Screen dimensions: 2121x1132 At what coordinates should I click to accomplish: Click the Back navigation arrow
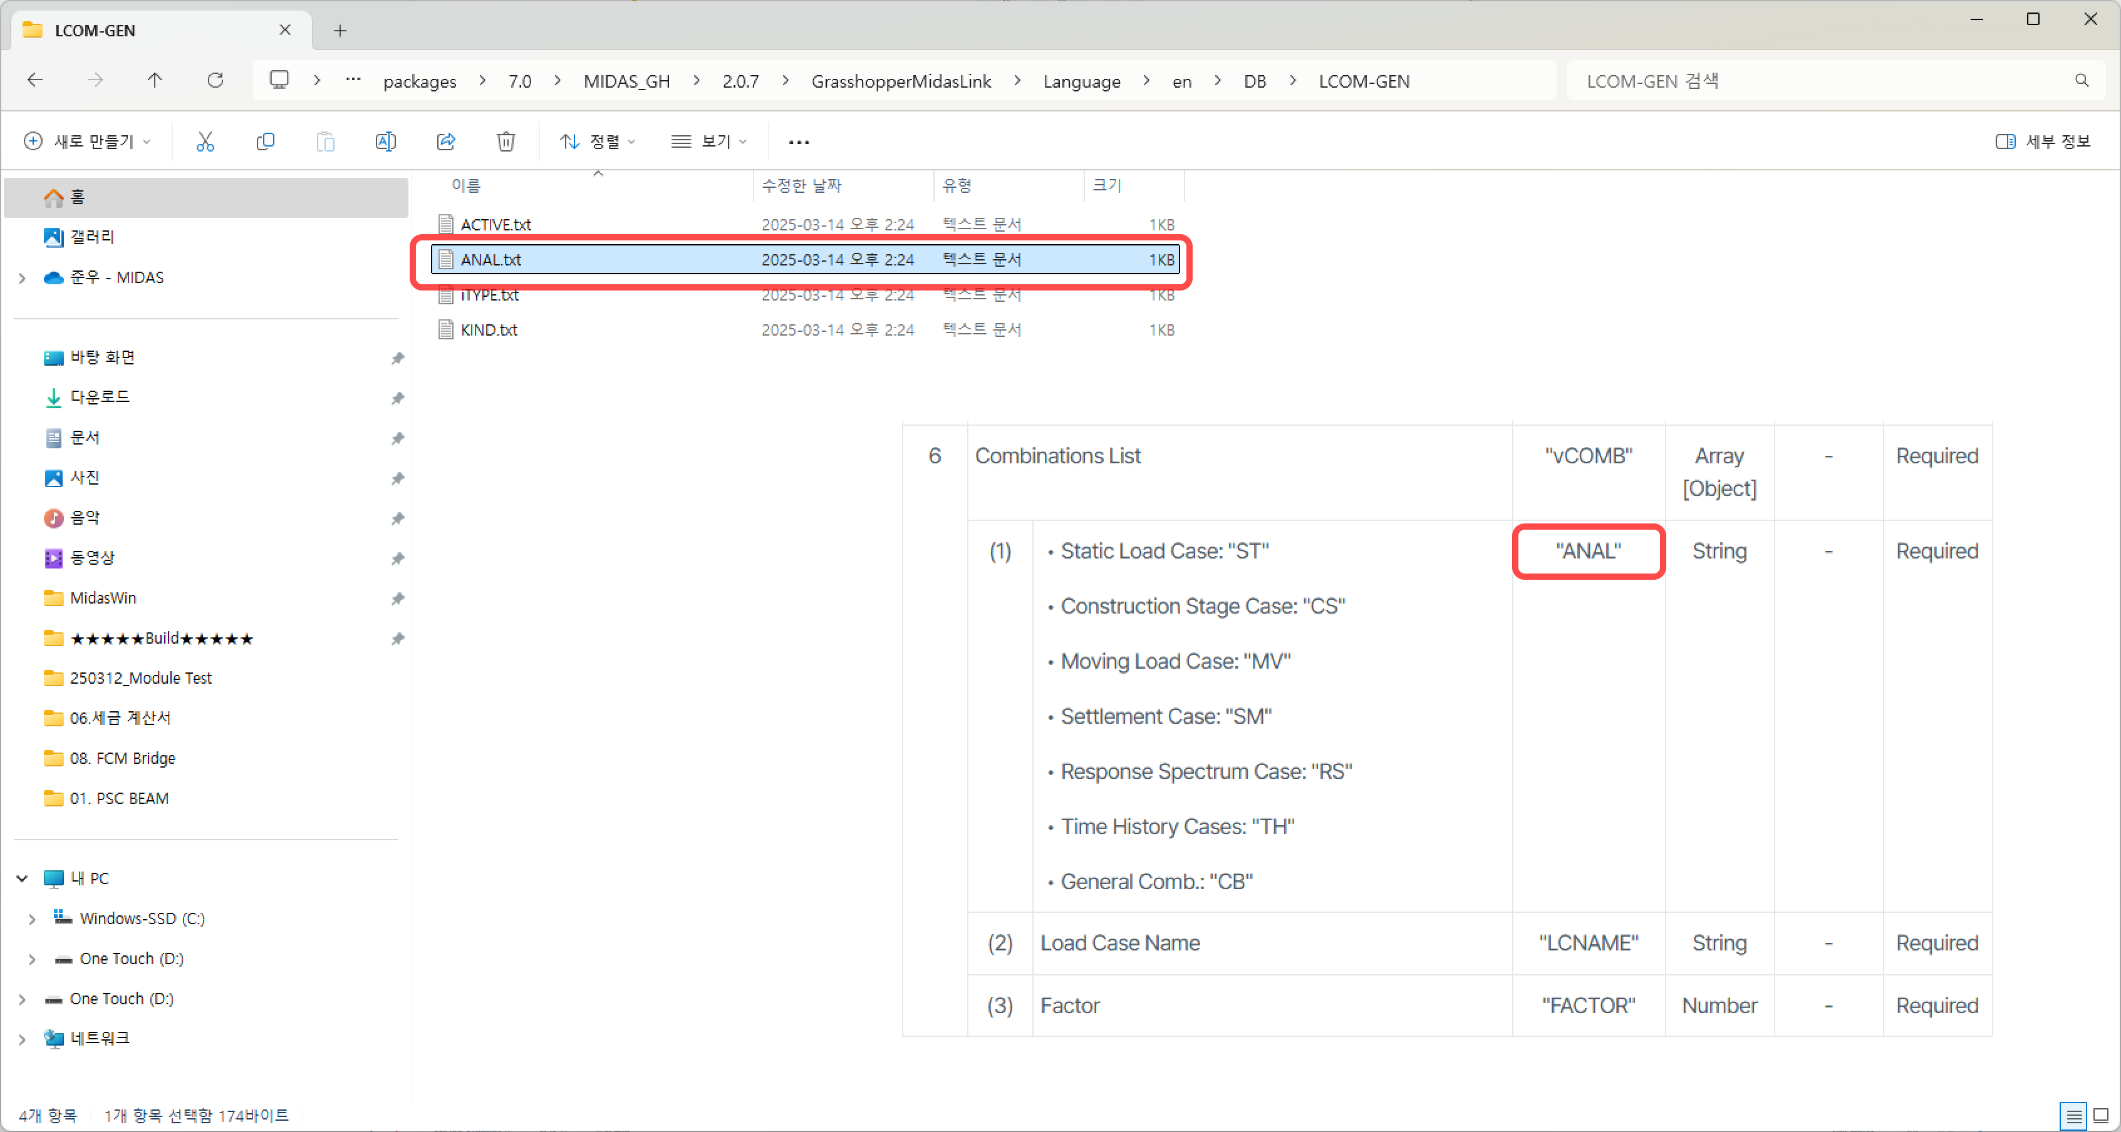pos(34,80)
